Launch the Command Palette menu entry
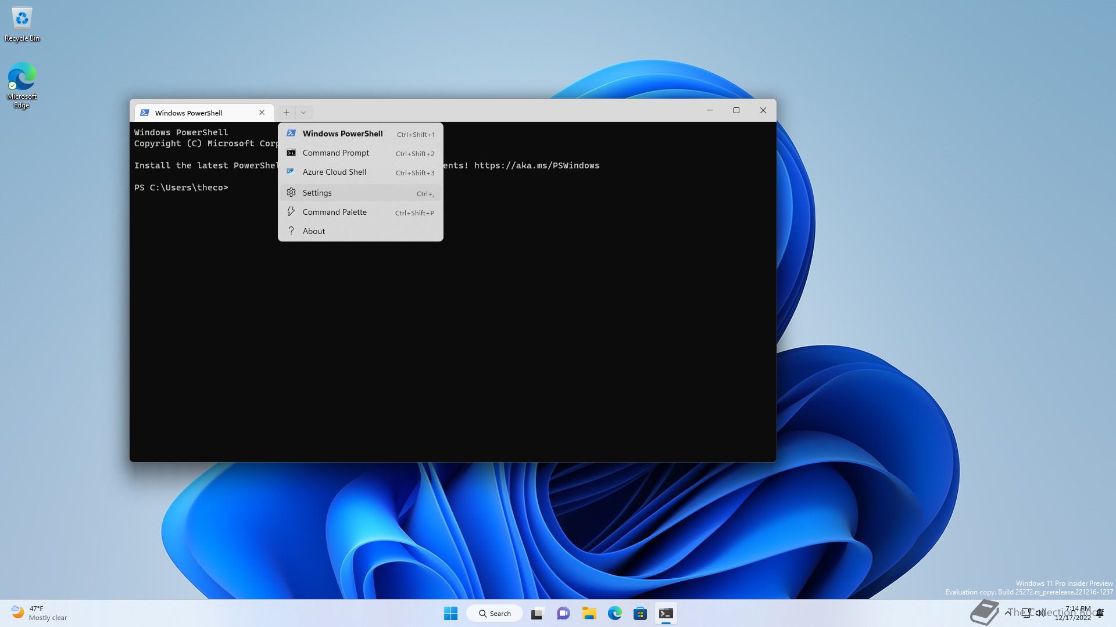This screenshot has width=1116, height=627. (360, 212)
